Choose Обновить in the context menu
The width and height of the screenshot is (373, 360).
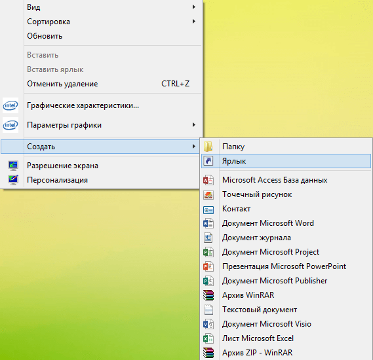[101, 36]
